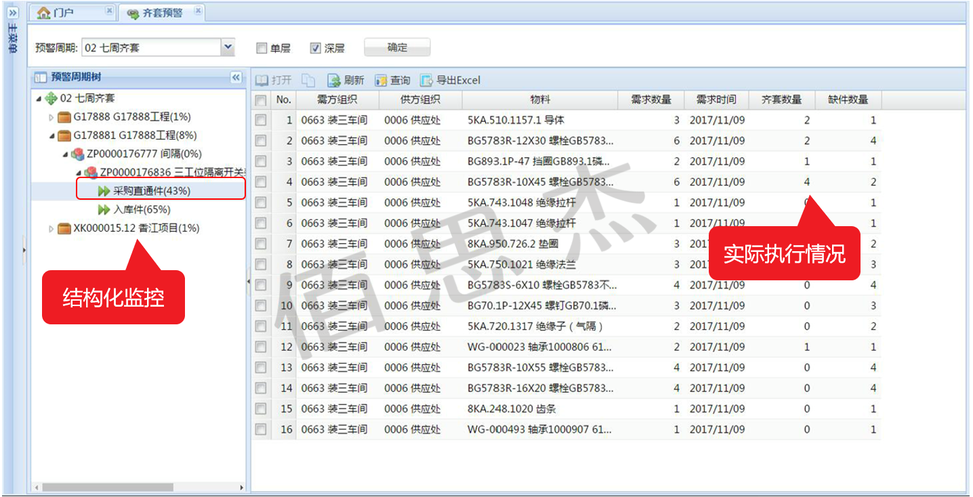Click the splitter collapse arrow beside tree panel
973x497 pixels.
[x=248, y=281]
